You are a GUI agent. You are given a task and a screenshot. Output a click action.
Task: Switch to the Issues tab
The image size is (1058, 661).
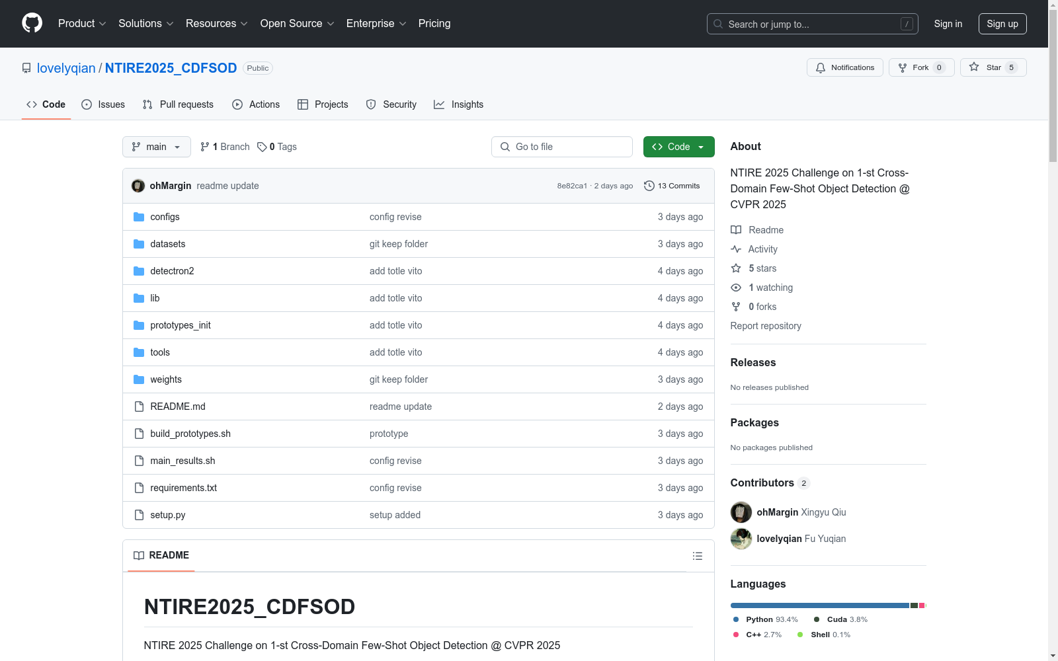[103, 104]
